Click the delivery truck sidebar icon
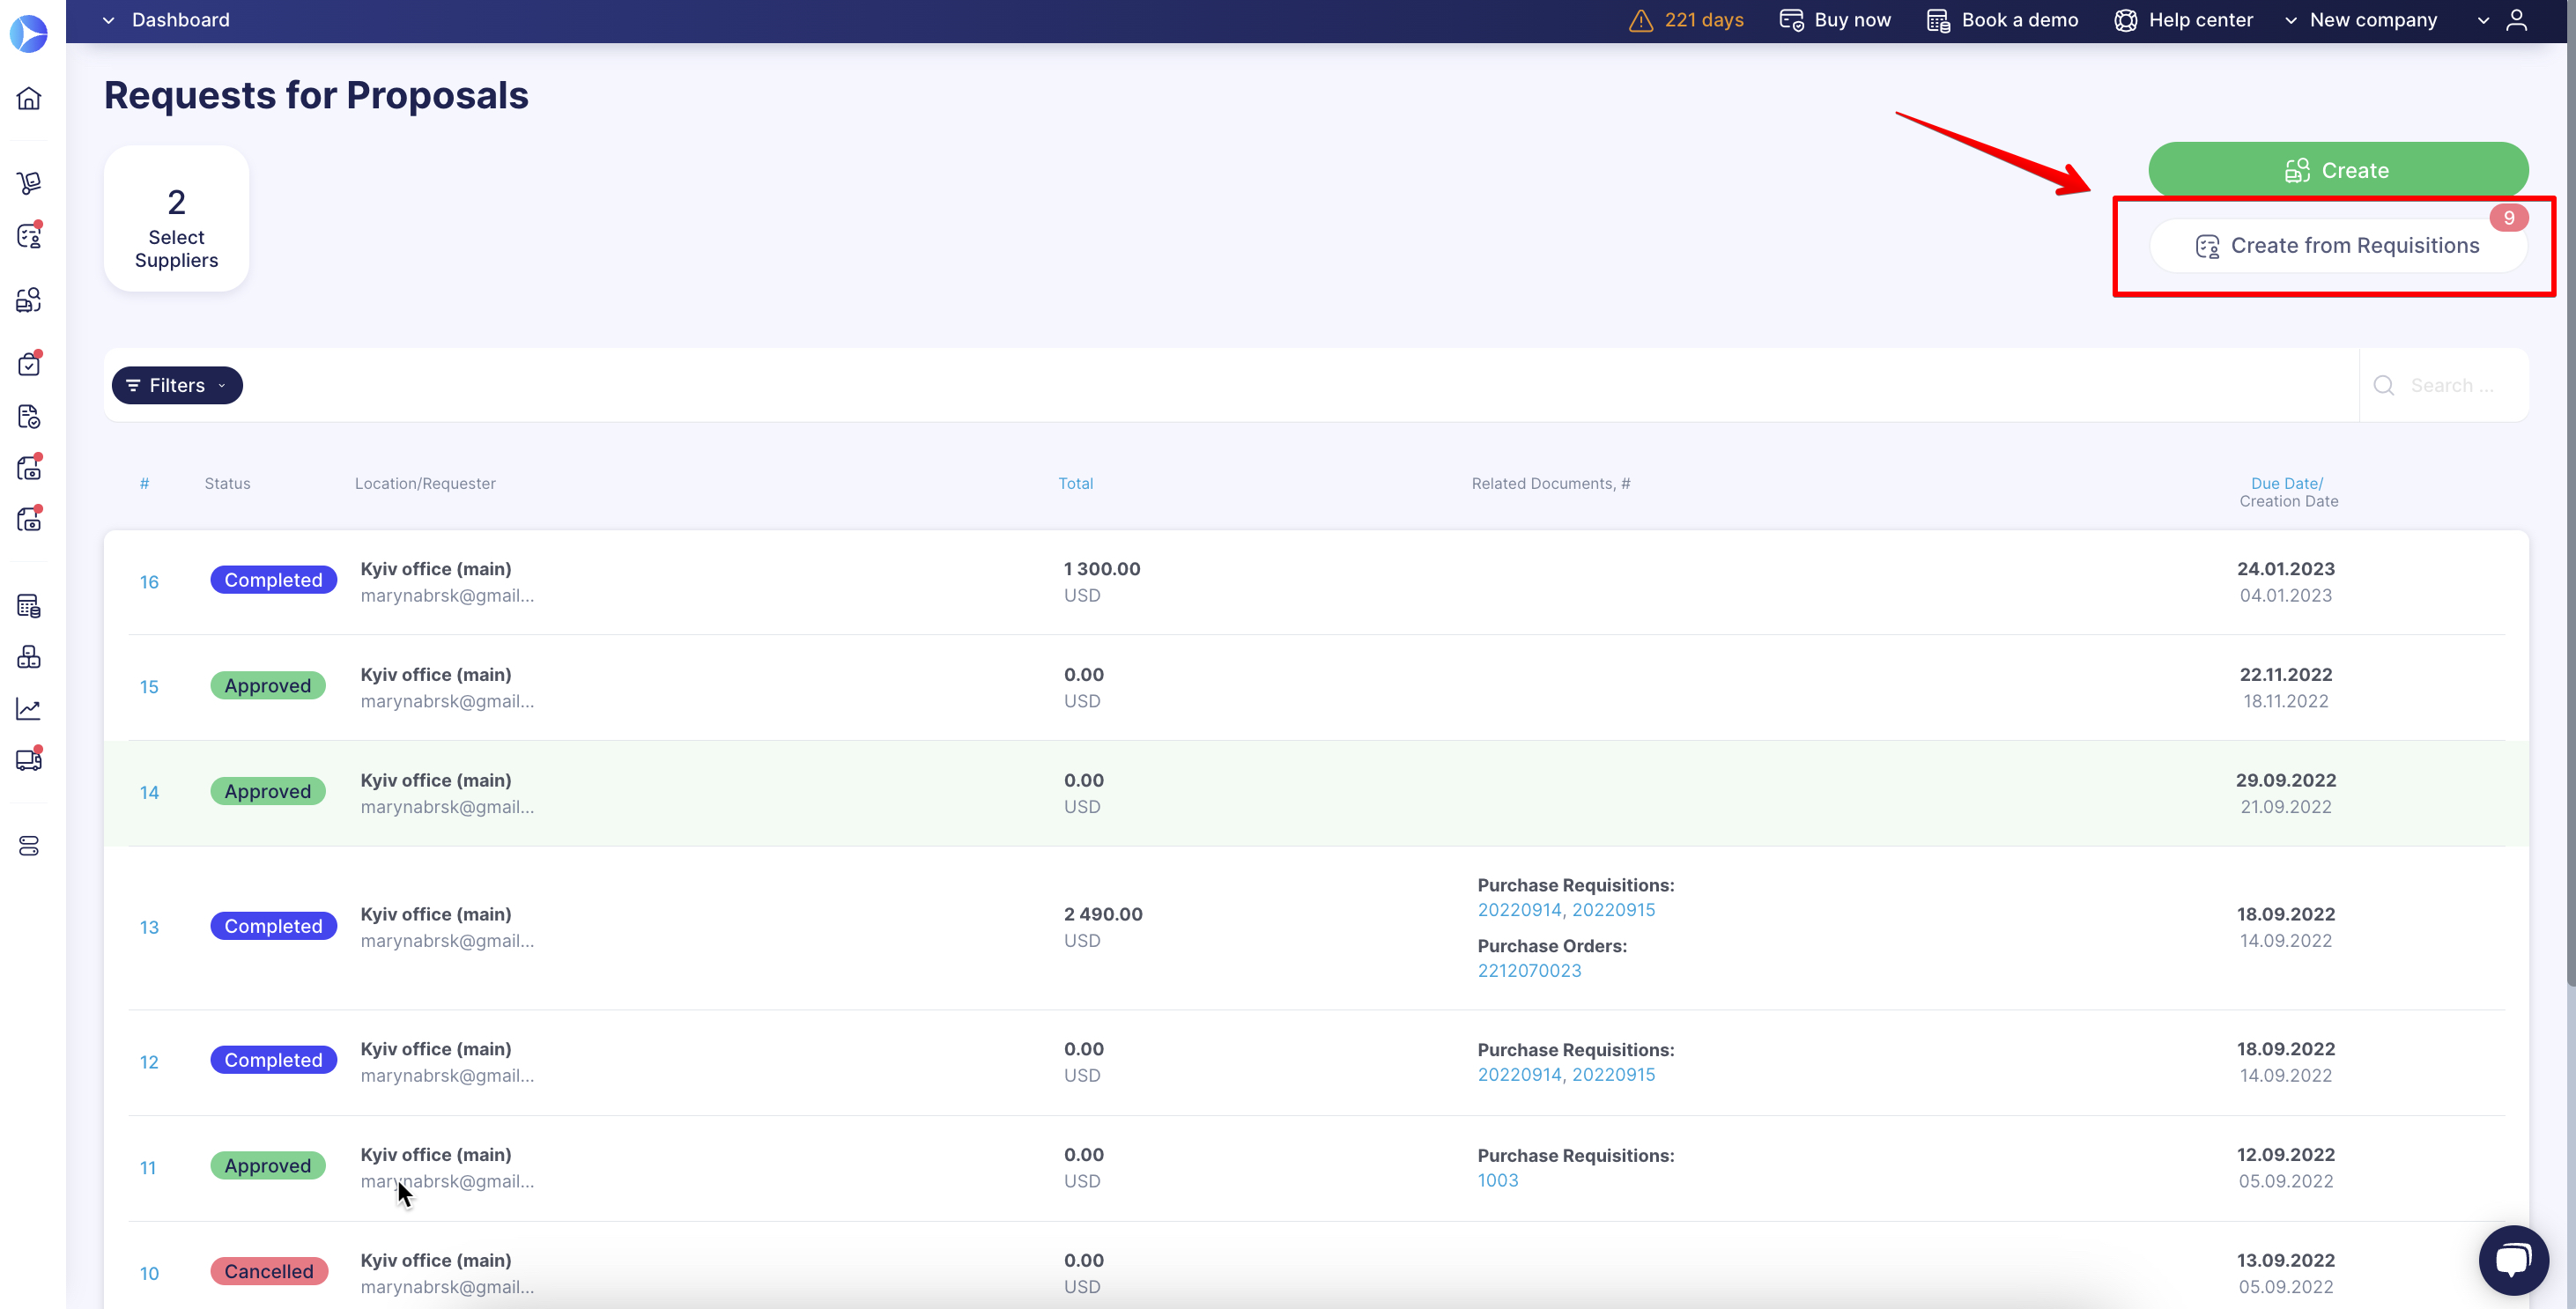 [29, 760]
